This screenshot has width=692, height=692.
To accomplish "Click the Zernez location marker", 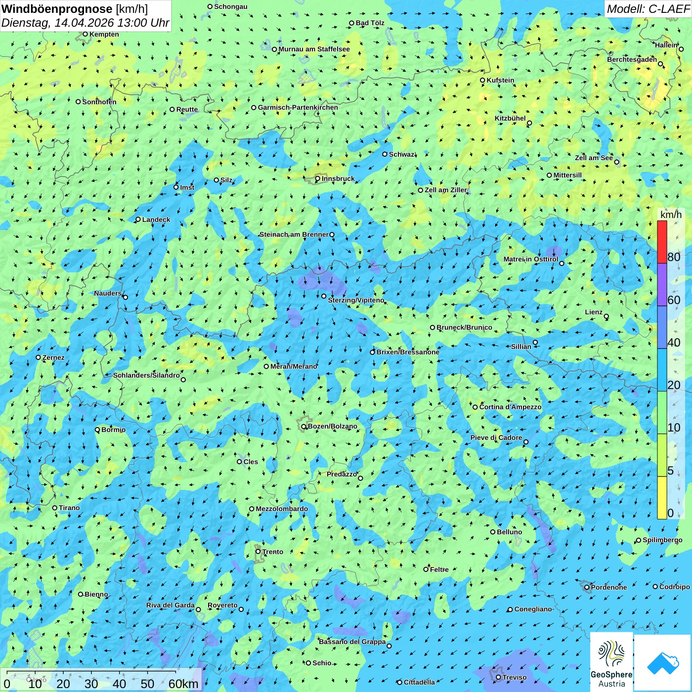I will pos(38,357).
